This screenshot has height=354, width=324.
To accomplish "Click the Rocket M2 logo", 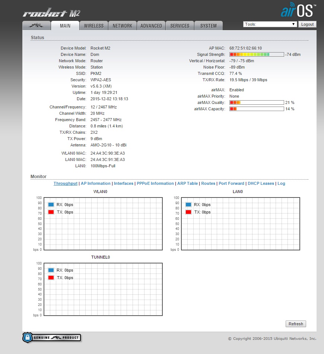I will click(x=51, y=13).
